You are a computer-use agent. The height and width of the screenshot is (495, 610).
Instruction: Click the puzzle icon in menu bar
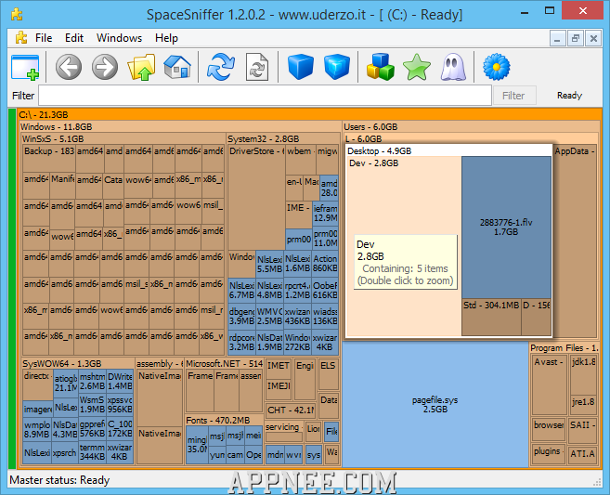pyautogui.click(x=21, y=38)
